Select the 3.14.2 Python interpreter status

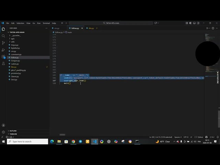212,137
